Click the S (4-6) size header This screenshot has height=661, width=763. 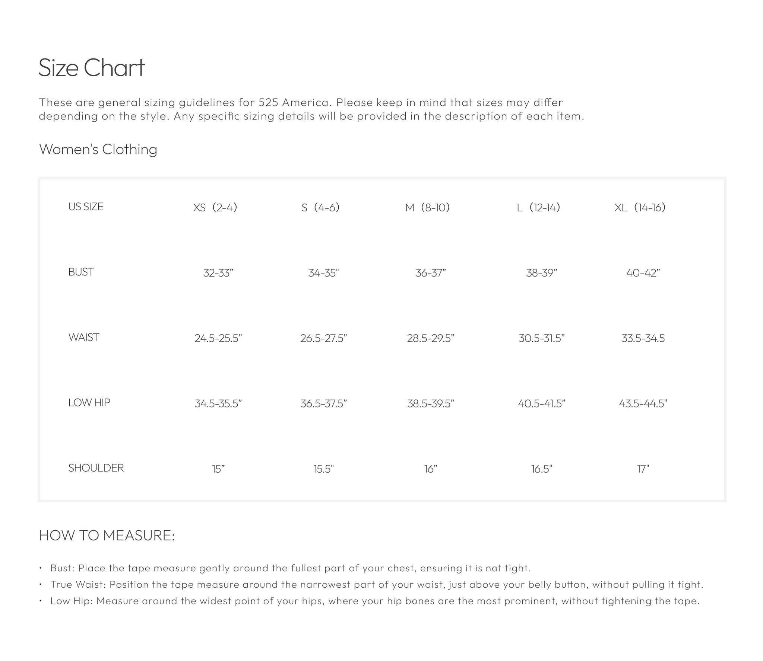[x=320, y=207]
